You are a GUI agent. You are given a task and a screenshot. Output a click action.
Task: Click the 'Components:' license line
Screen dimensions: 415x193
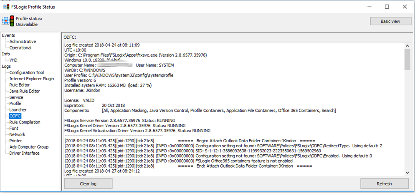[200, 111]
